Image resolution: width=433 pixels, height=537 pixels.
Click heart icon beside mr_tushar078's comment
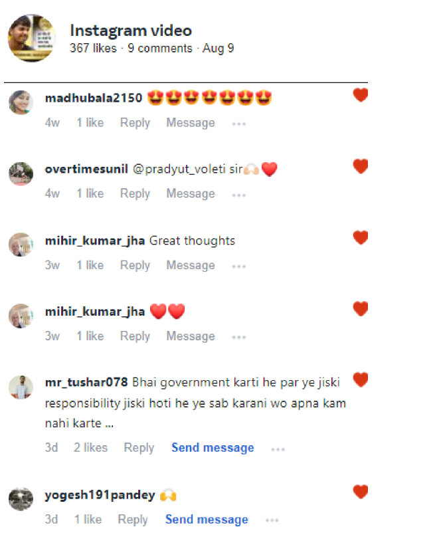361,379
